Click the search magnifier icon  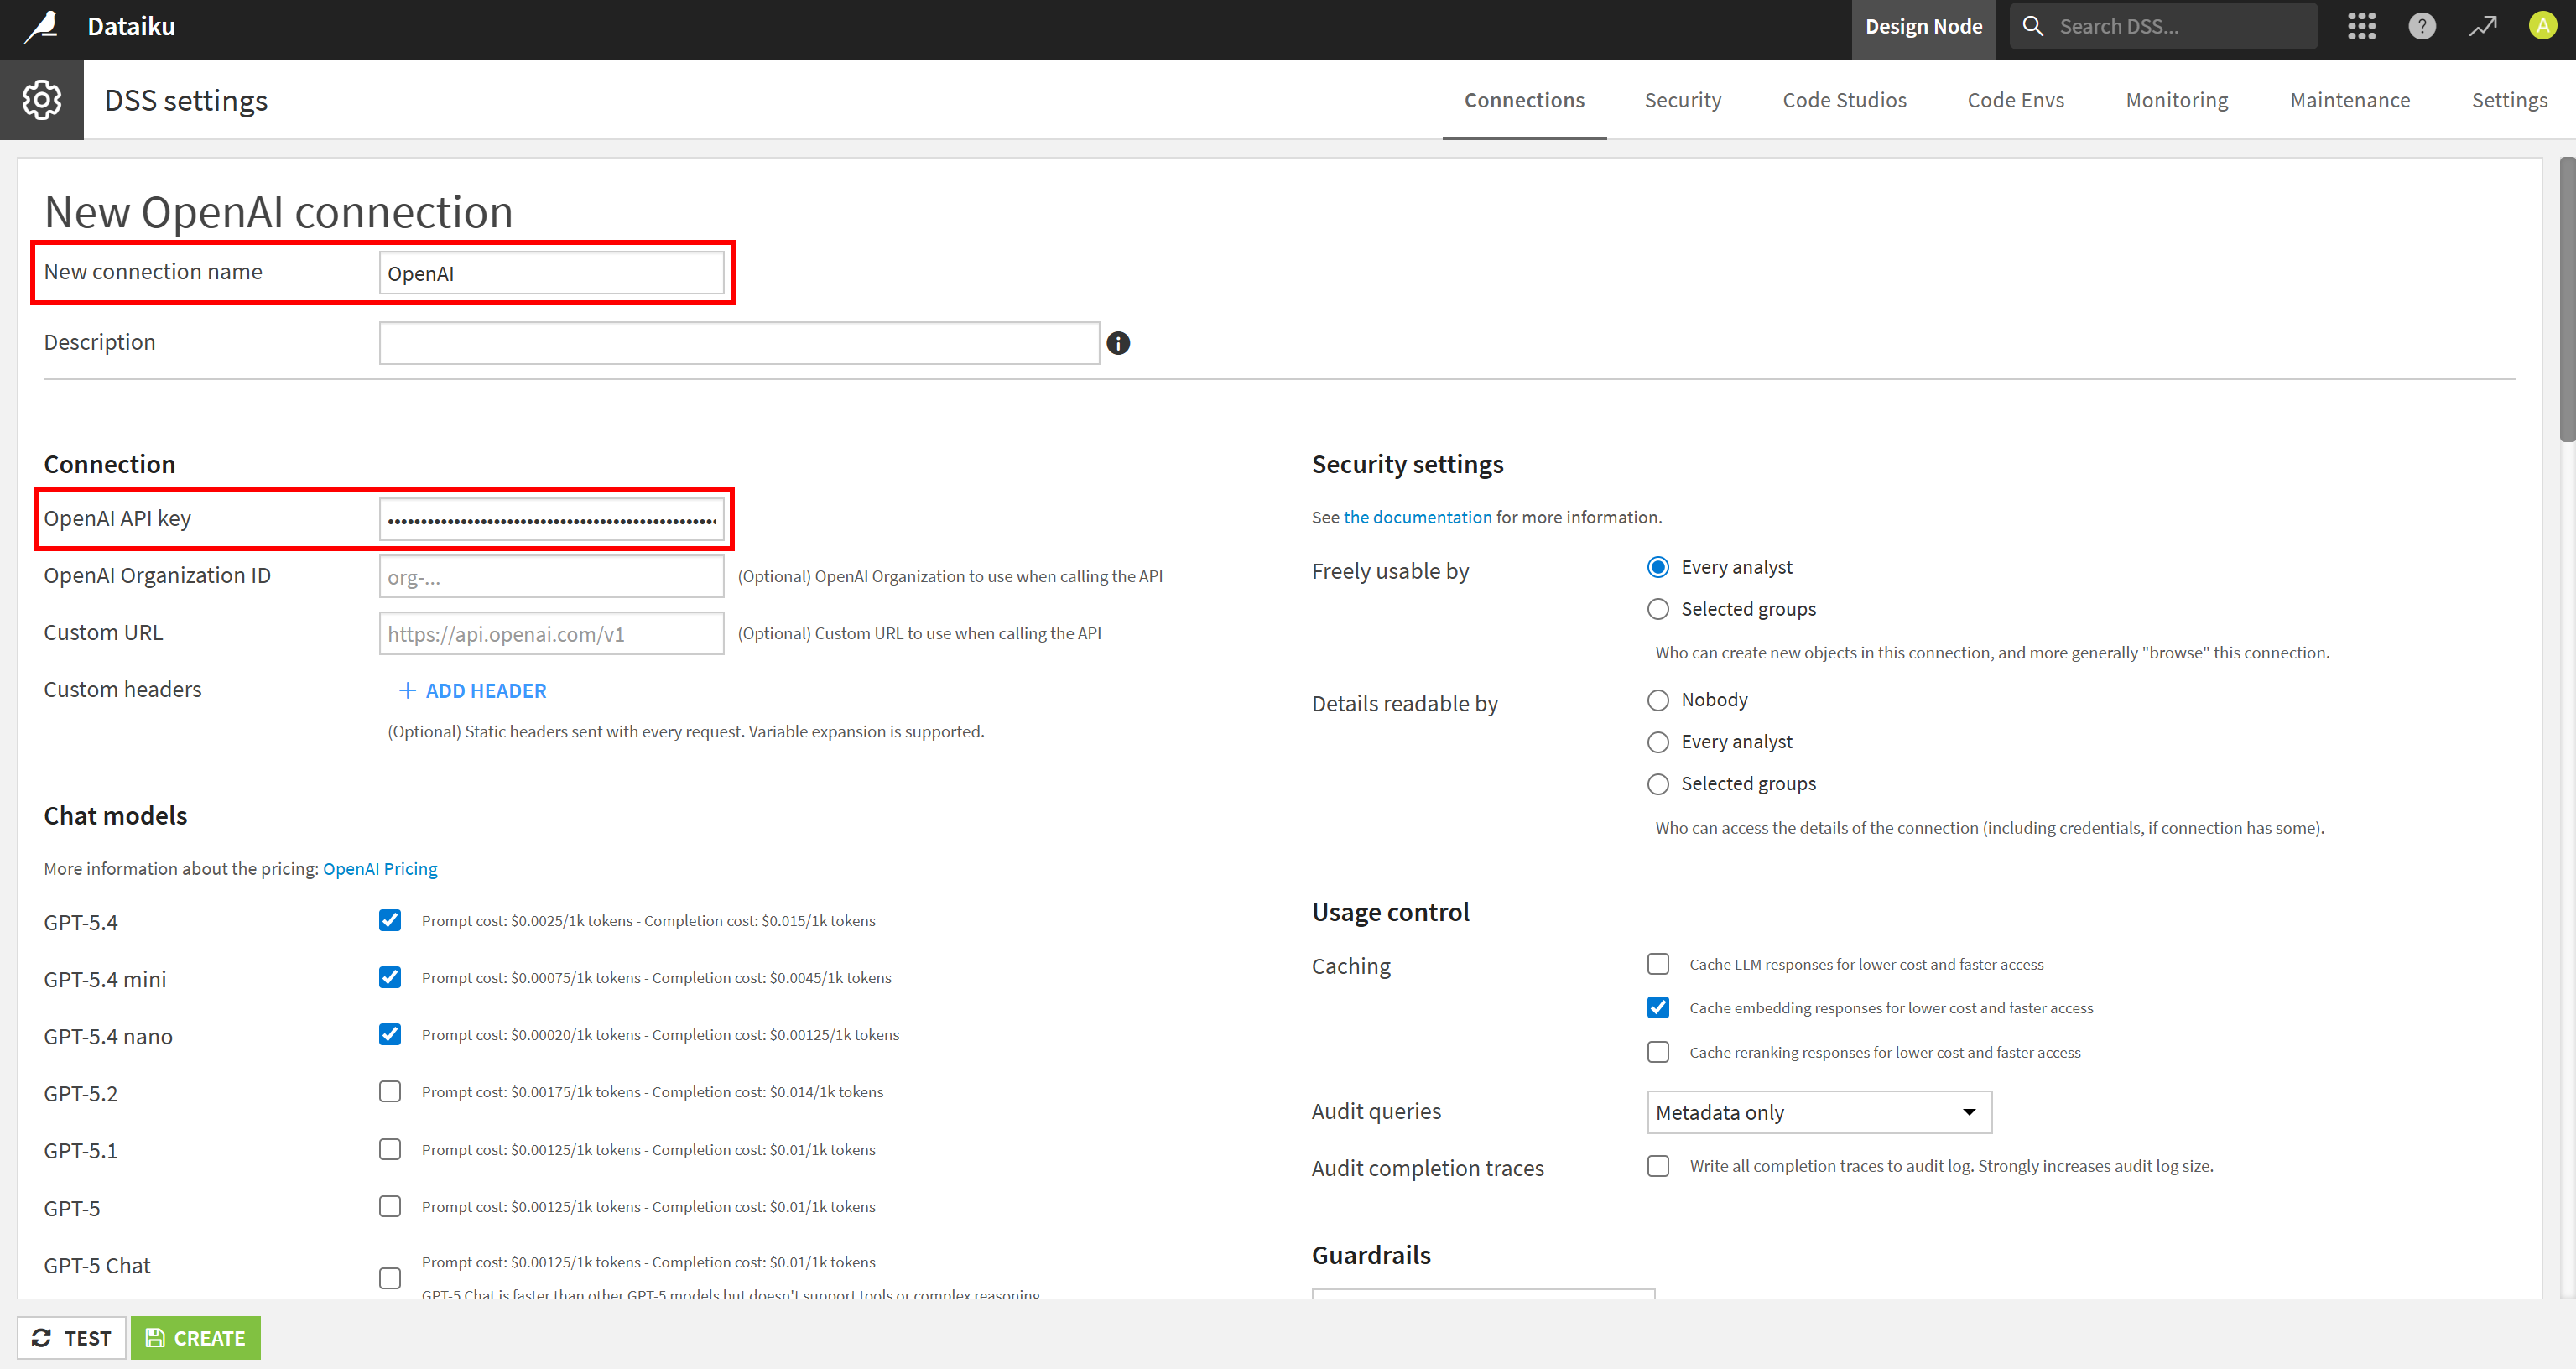tap(2033, 27)
